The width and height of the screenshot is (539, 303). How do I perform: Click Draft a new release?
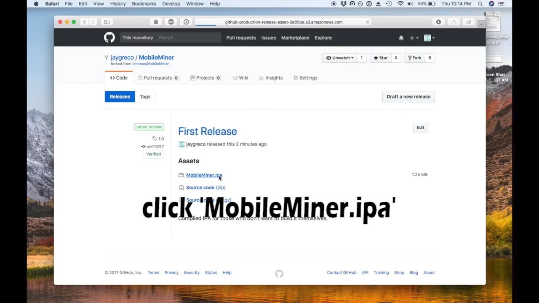click(x=408, y=97)
